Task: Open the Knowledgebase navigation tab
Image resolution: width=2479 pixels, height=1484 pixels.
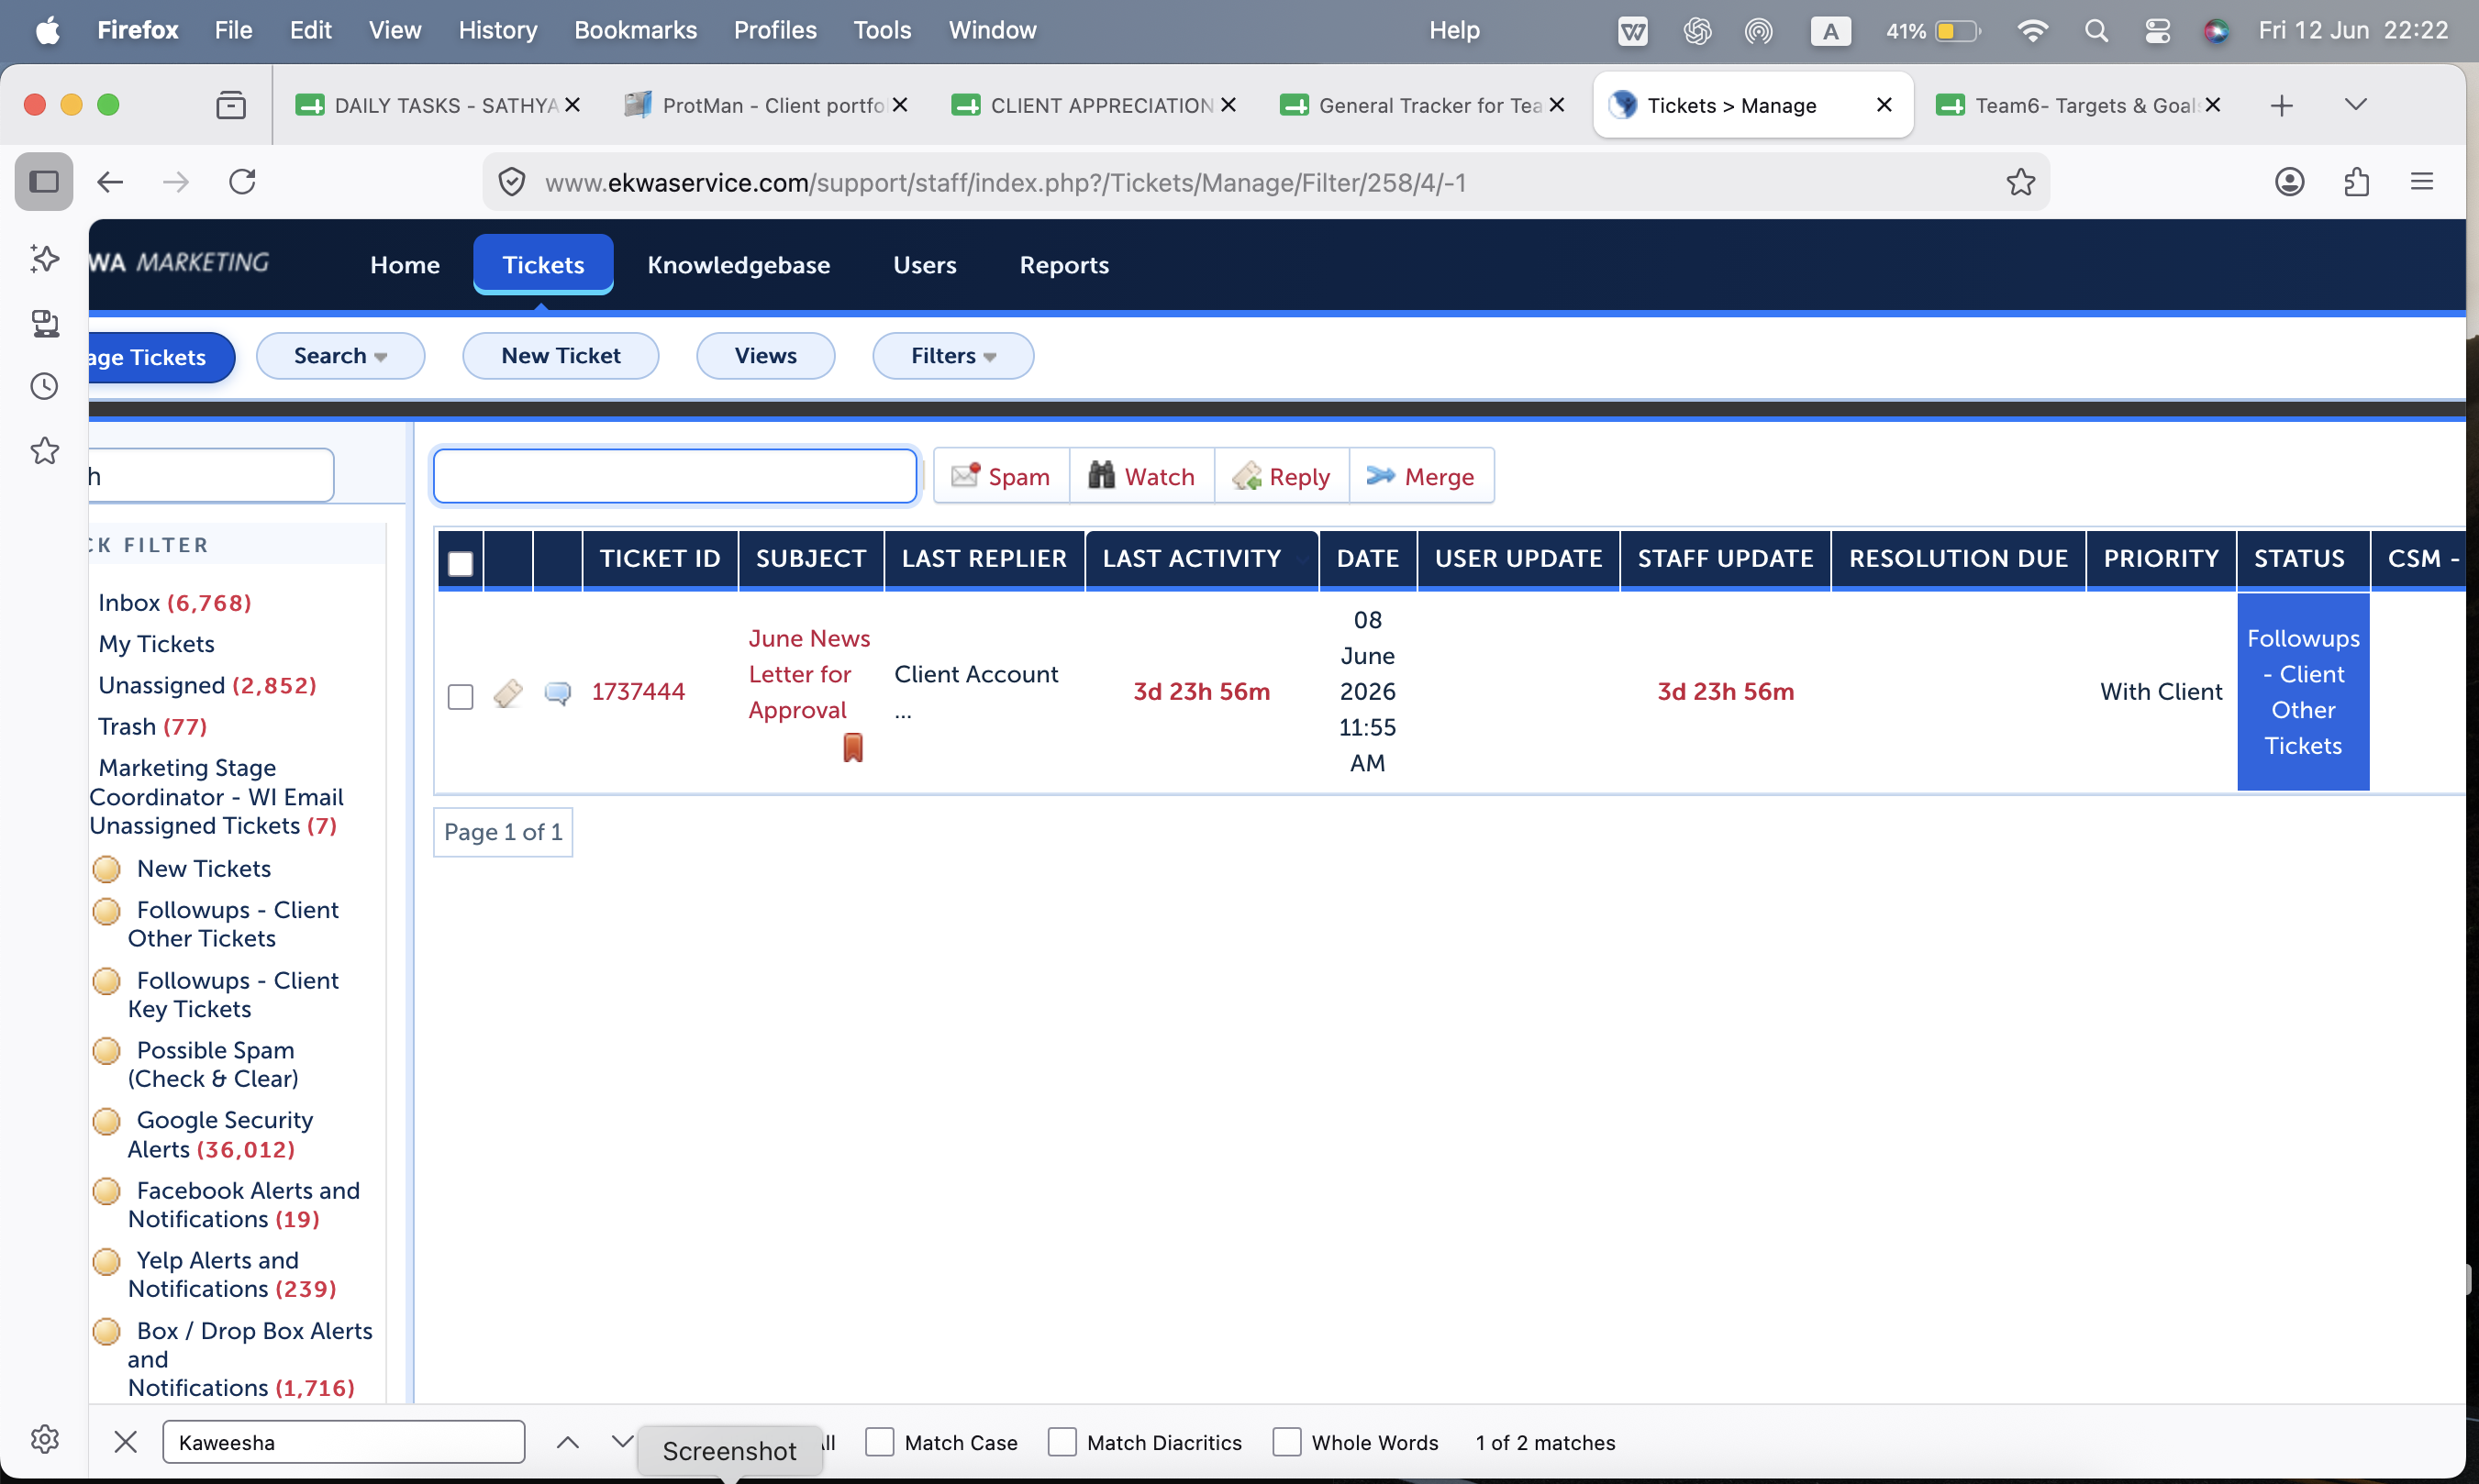Action: [738, 264]
